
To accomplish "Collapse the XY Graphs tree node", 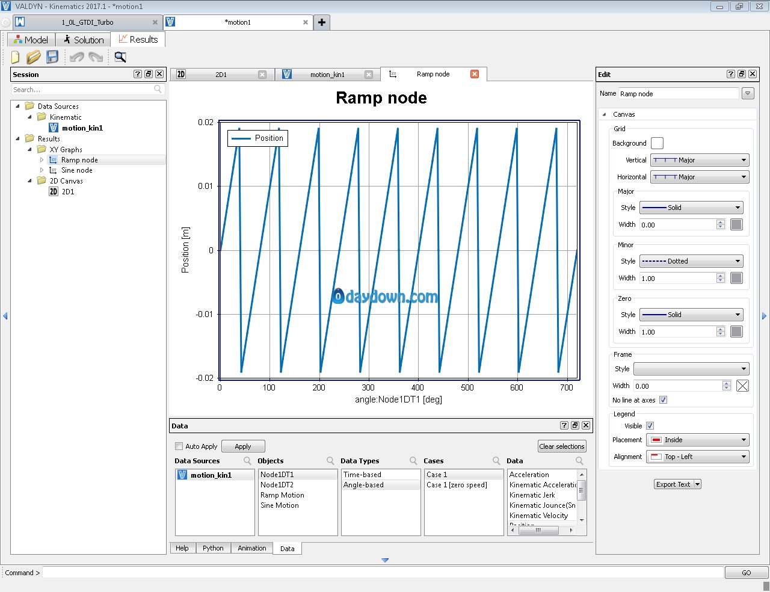I will [x=29, y=149].
